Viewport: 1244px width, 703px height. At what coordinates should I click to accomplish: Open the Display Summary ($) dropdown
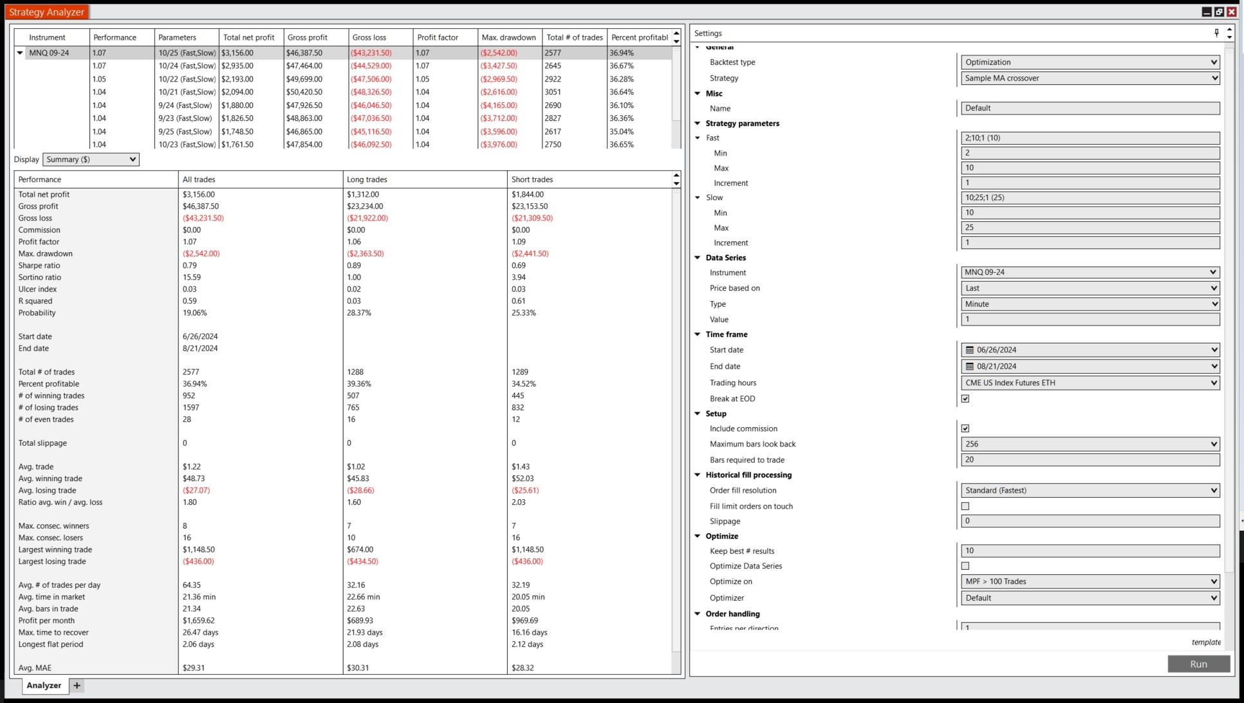91,160
